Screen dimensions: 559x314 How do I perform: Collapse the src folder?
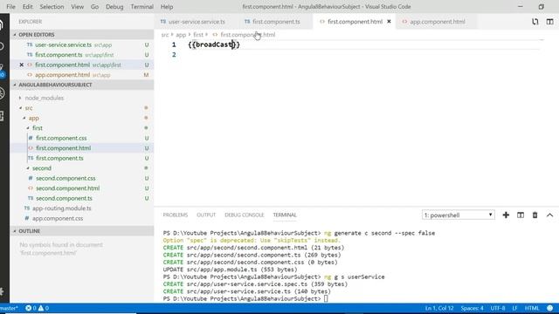click(29, 108)
